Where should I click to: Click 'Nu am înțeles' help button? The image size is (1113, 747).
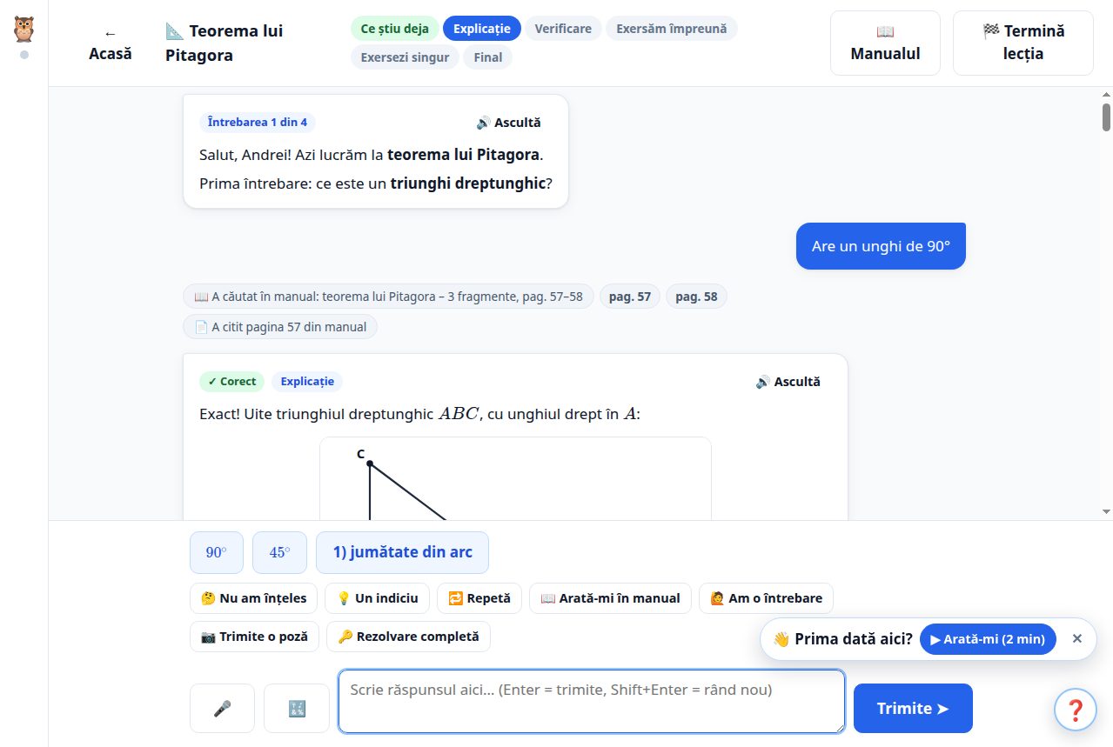point(253,598)
